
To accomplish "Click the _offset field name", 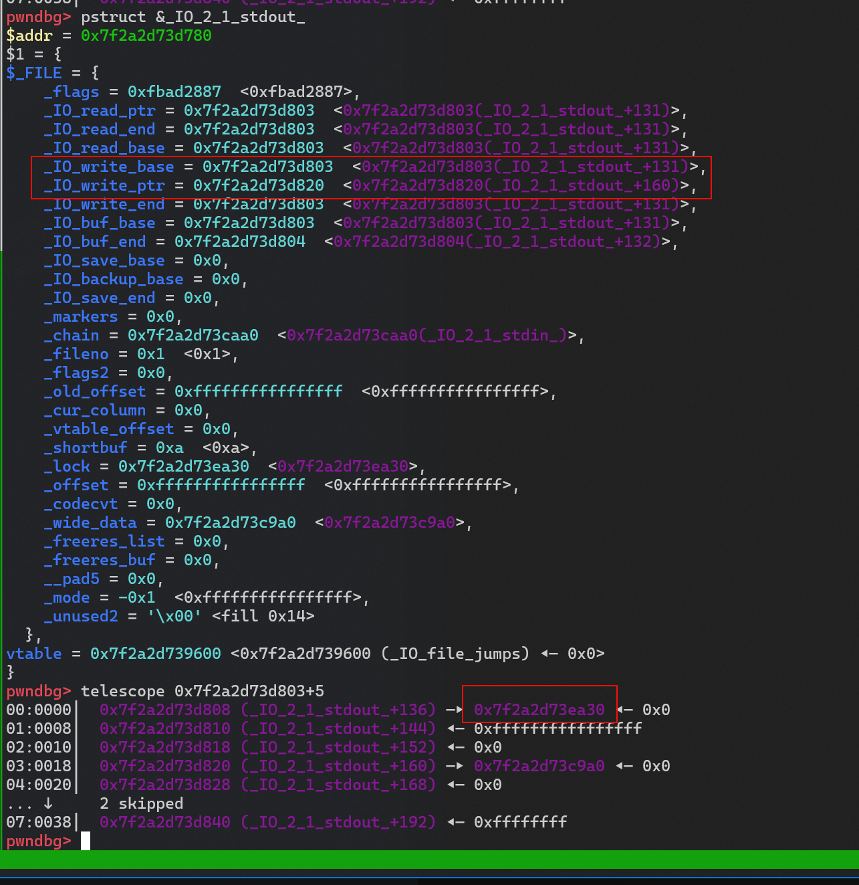I will [x=76, y=485].
